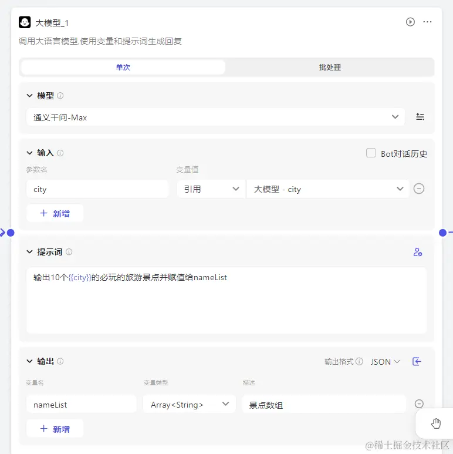
Task: Remove the city input parameter row
Action: pos(419,189)
